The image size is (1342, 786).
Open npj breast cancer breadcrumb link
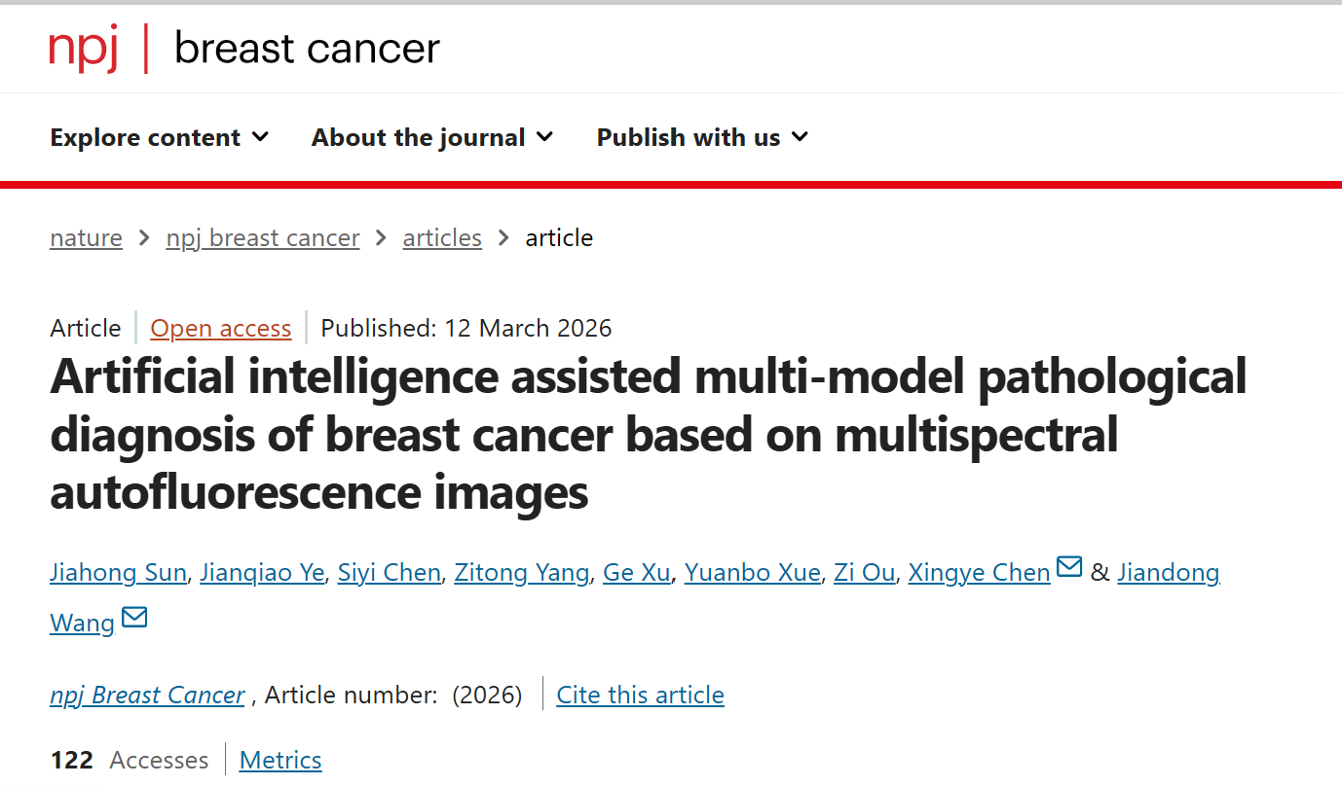pos(263,238)
